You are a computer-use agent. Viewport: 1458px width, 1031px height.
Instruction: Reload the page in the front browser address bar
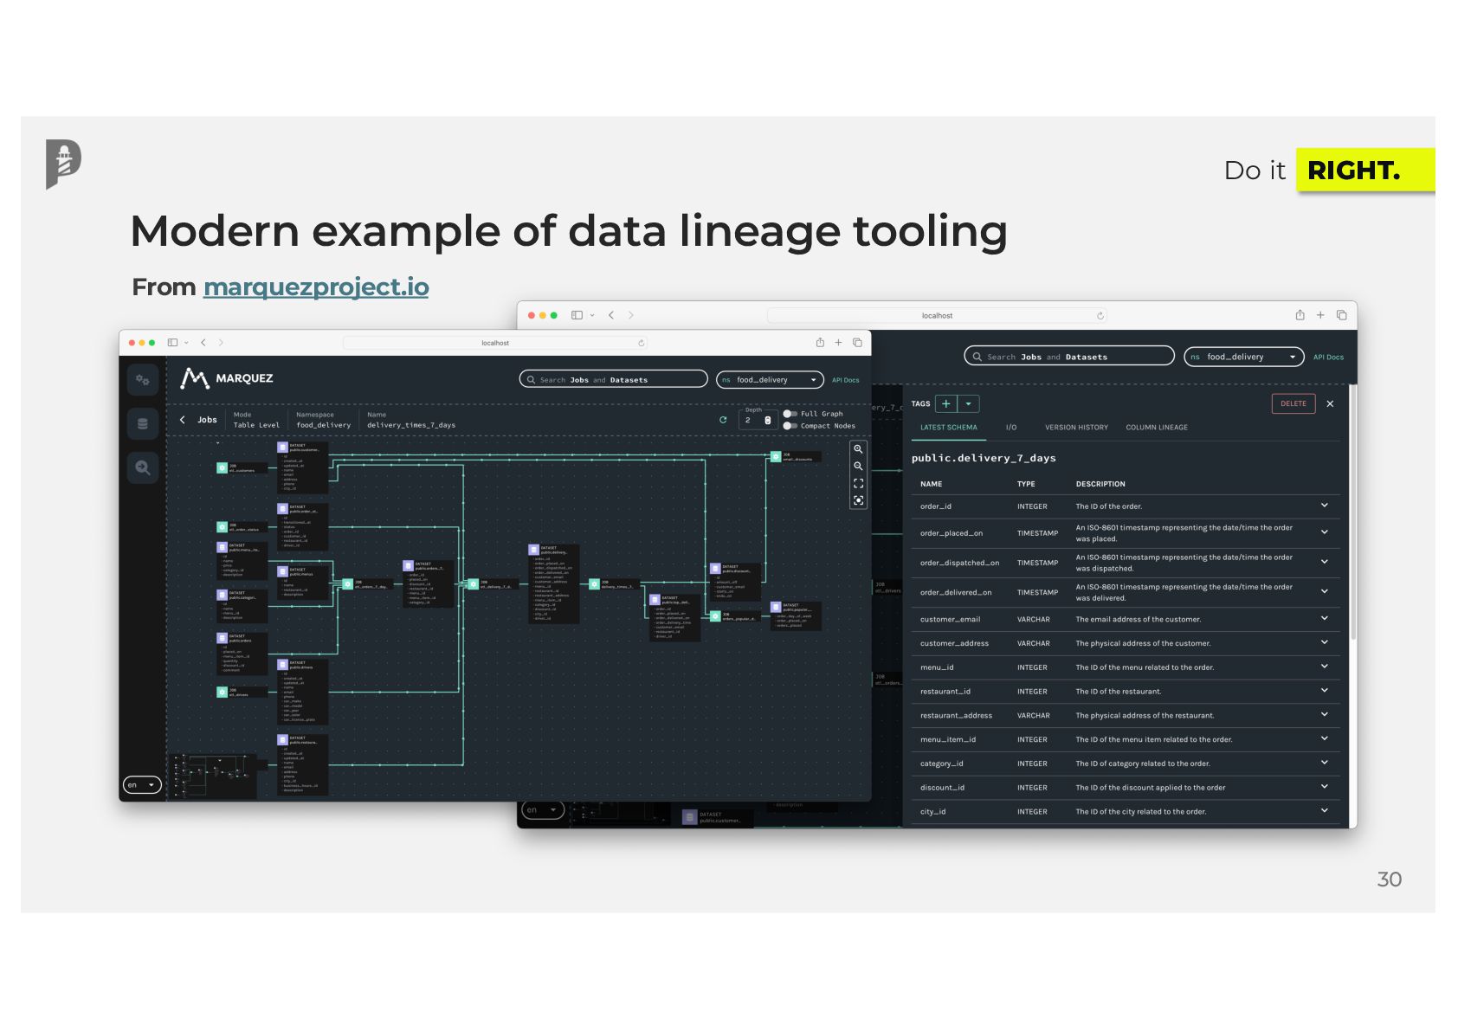pos(642,343)
